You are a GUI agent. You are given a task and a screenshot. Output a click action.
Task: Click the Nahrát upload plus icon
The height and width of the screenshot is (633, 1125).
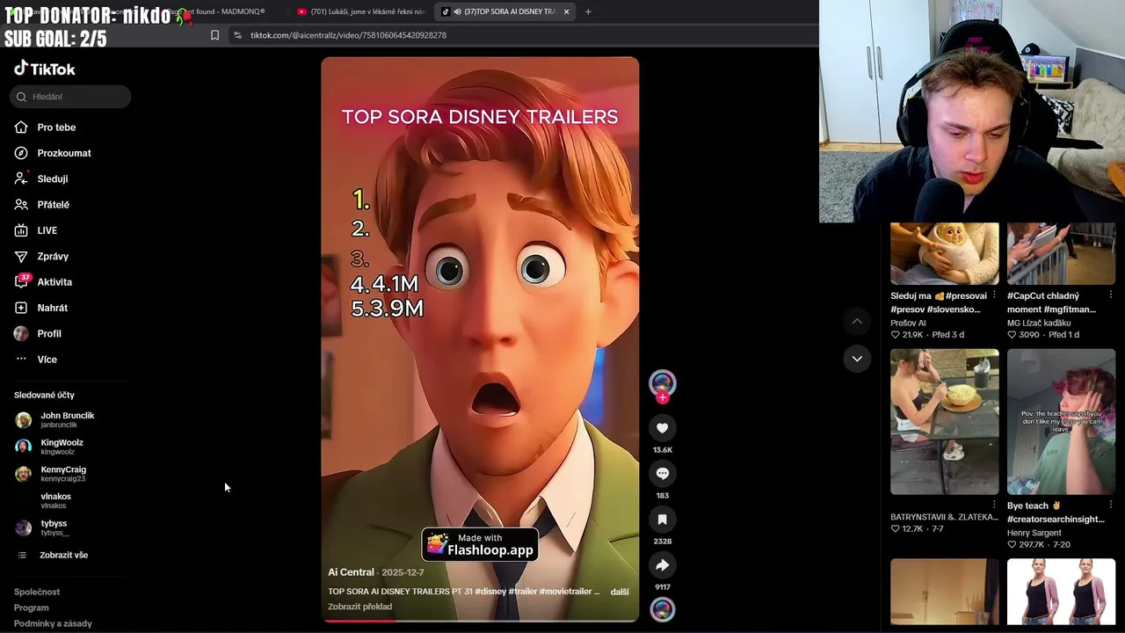[x=21, y=308]
